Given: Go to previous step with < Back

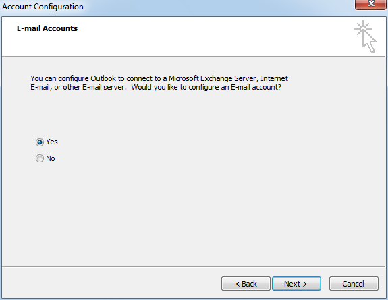Looking at the screenshot, I should pyautogui.click(x=246, y=284).
